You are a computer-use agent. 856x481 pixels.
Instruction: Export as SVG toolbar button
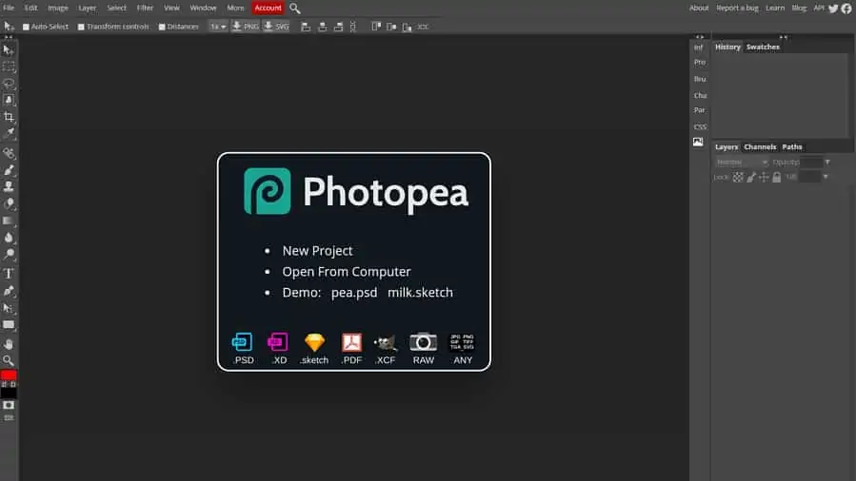(276, 27)
